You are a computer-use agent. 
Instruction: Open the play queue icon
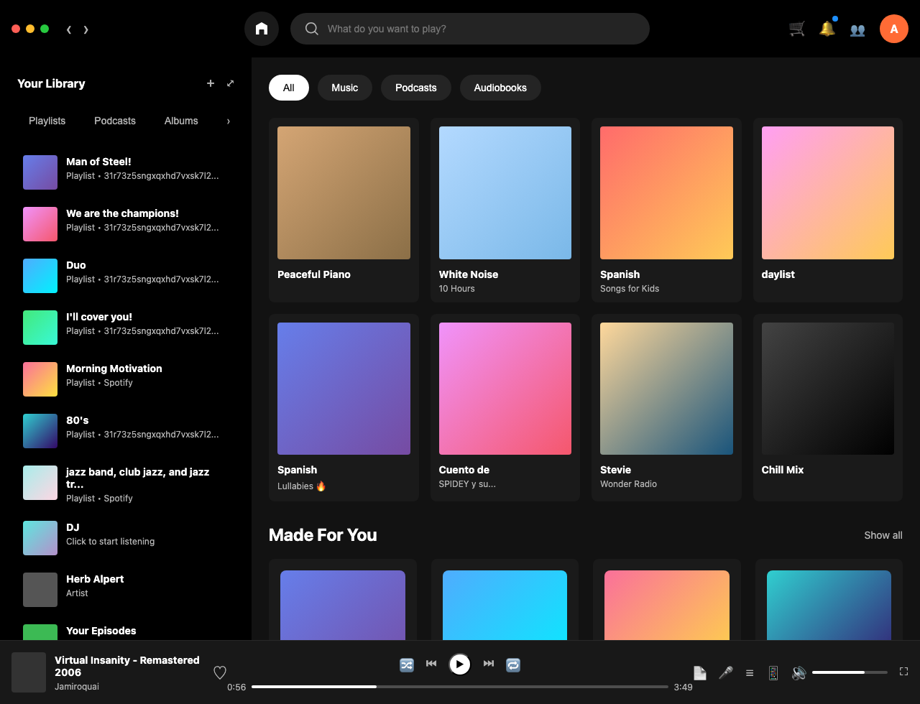pyautogui.click(x=750, y=673)
